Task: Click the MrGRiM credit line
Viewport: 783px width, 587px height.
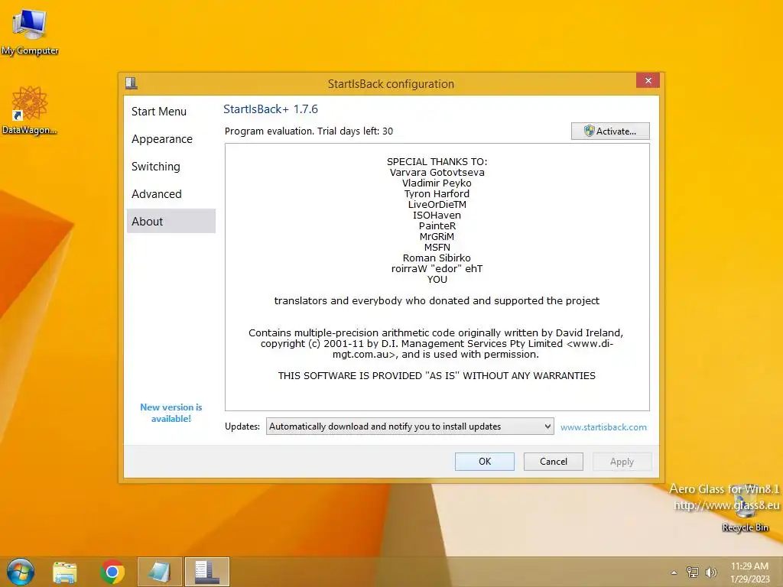Action: (437, 237)
